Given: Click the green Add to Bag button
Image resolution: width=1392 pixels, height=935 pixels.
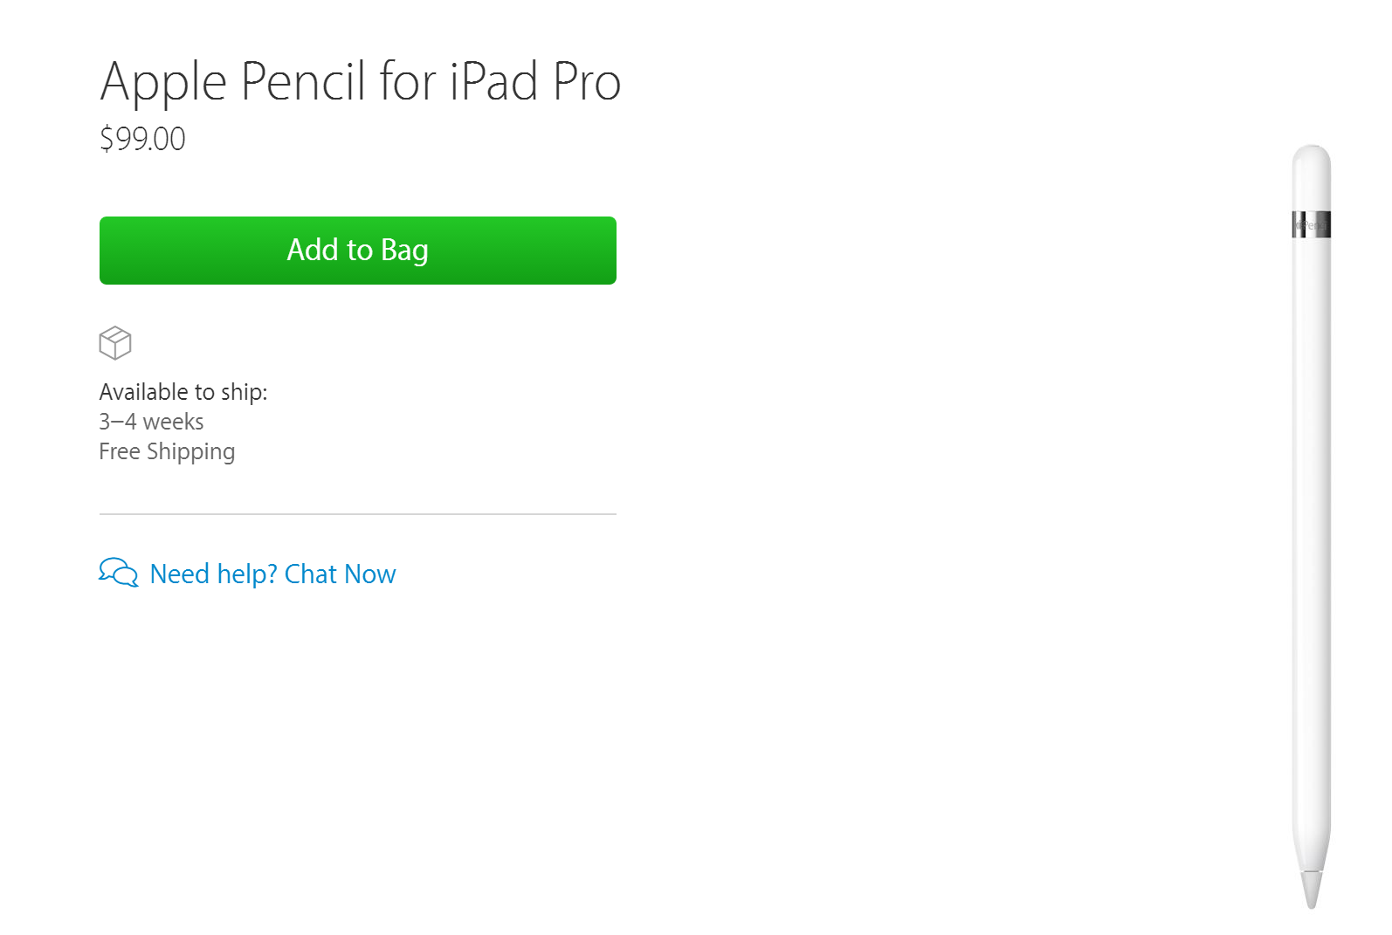Looking at the screenshot, I should pyautogui.click(x=357, y=251).
